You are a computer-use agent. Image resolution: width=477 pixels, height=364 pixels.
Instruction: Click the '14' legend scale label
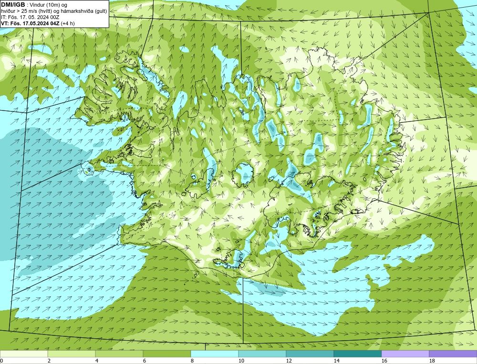pos(336,361)
